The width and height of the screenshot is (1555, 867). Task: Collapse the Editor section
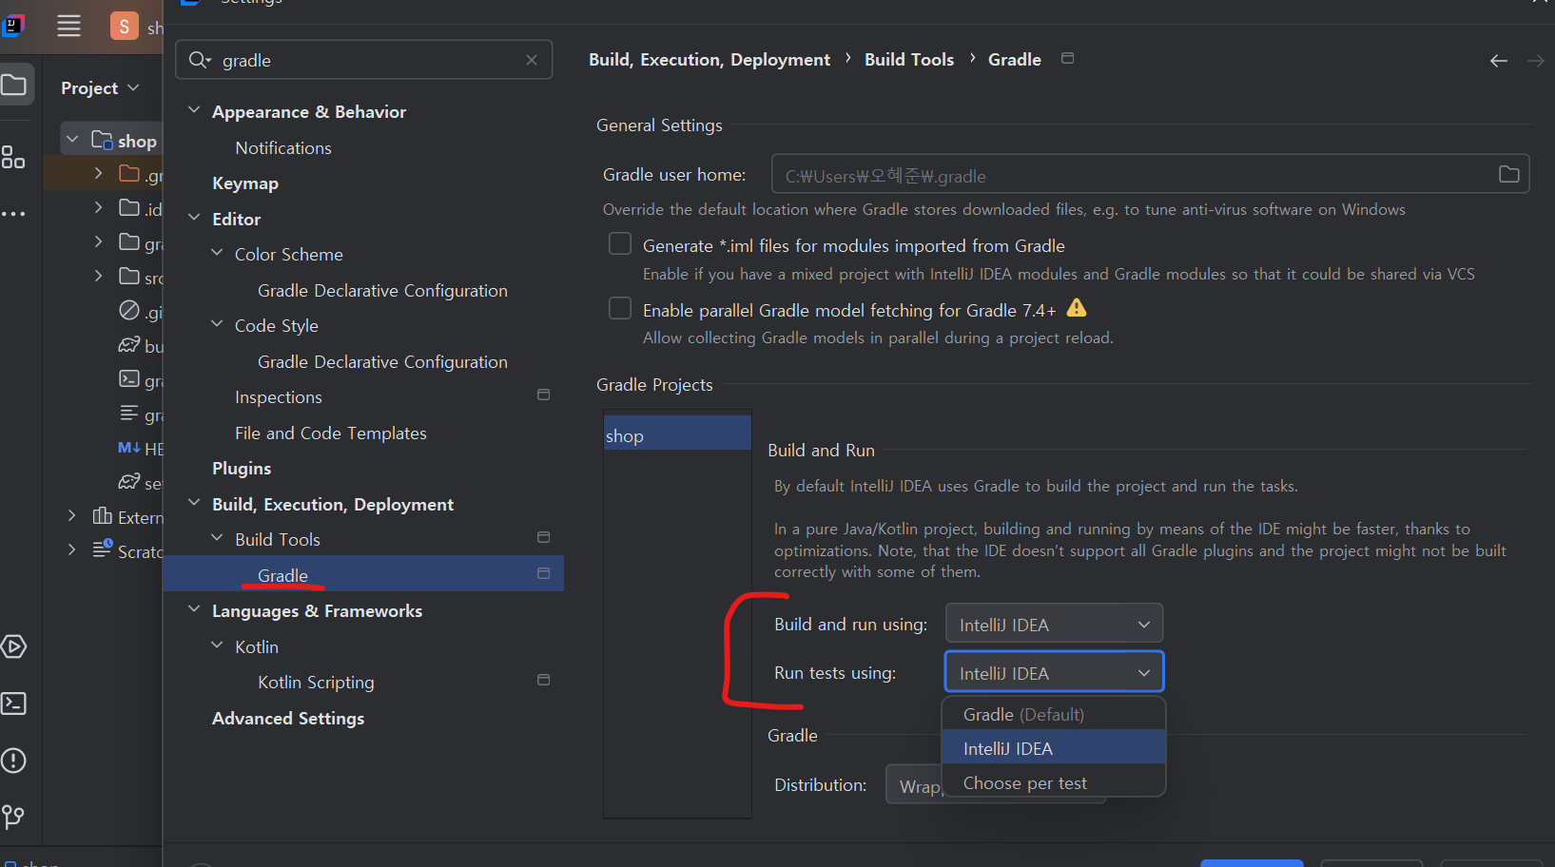pyautogui.click(x=194, y=218)
